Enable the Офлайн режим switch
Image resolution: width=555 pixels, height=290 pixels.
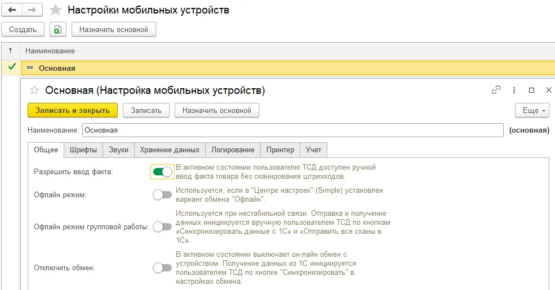point(162,194)
